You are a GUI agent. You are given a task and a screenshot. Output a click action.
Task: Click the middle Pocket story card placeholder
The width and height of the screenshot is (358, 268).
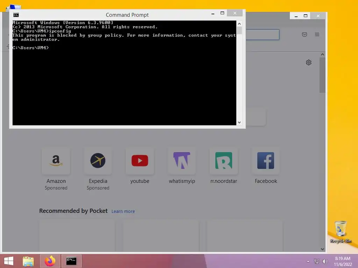click(x=161, y=236)
